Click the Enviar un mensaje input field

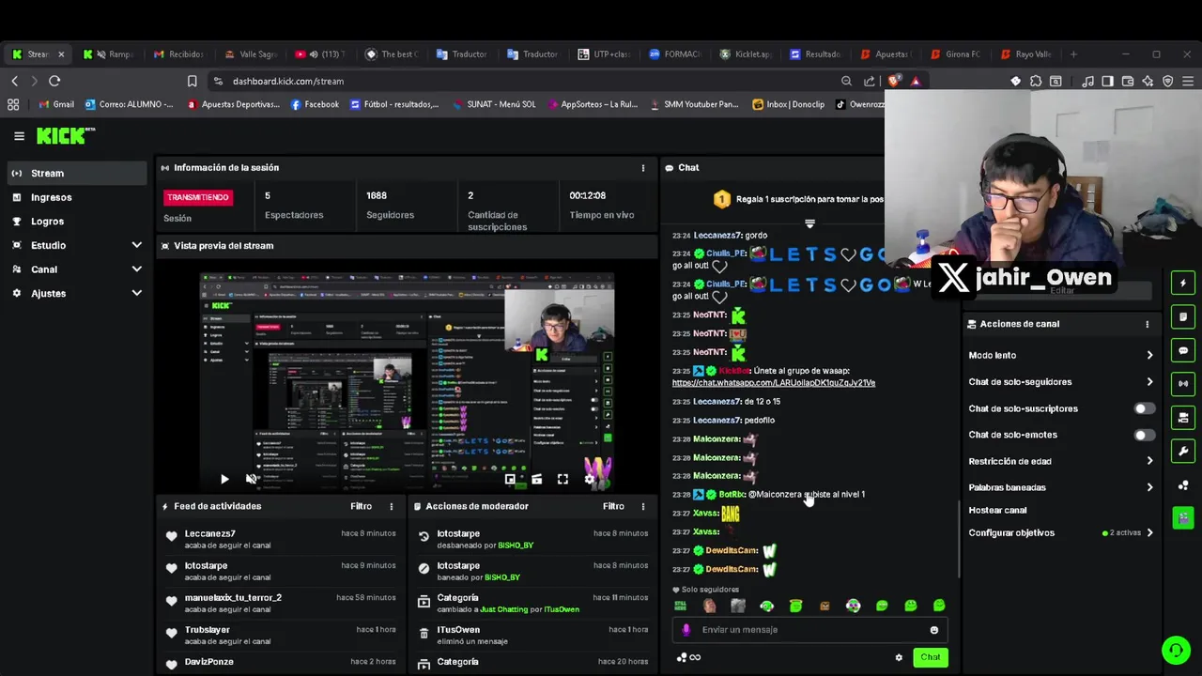coord(809,630)
